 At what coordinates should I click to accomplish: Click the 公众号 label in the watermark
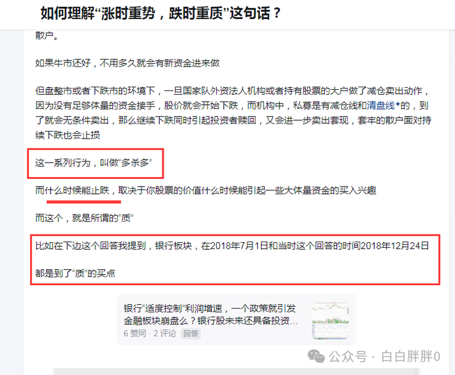pos(348,357)
